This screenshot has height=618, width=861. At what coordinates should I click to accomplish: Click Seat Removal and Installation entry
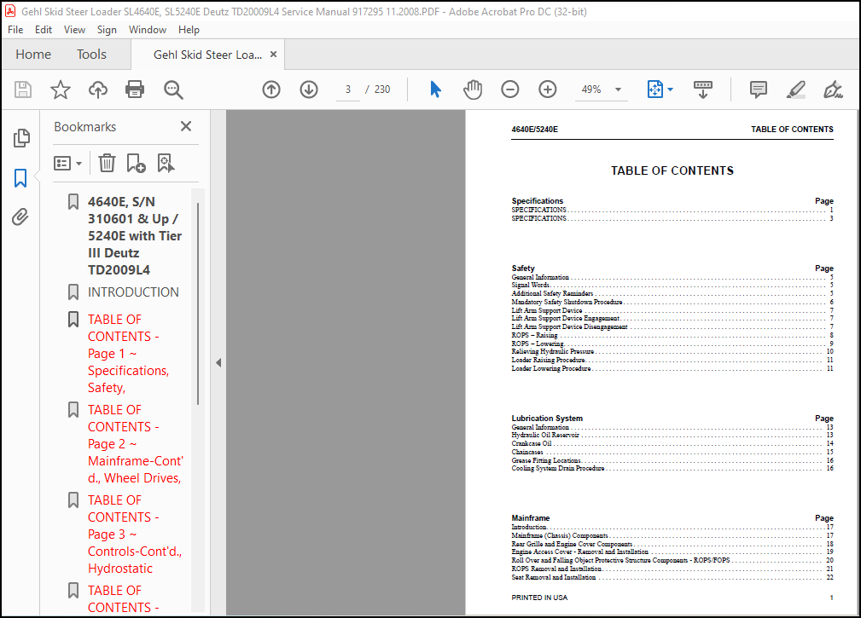[554, 577]
